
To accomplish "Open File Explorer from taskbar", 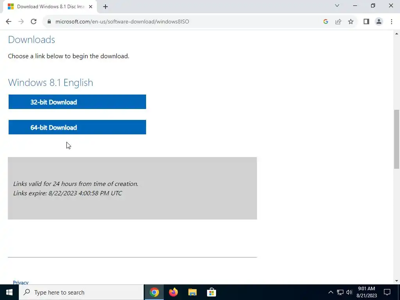I will (x=192, y=292).
